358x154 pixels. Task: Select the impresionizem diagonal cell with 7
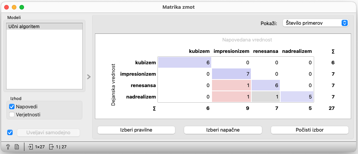(x=231, y=74)
